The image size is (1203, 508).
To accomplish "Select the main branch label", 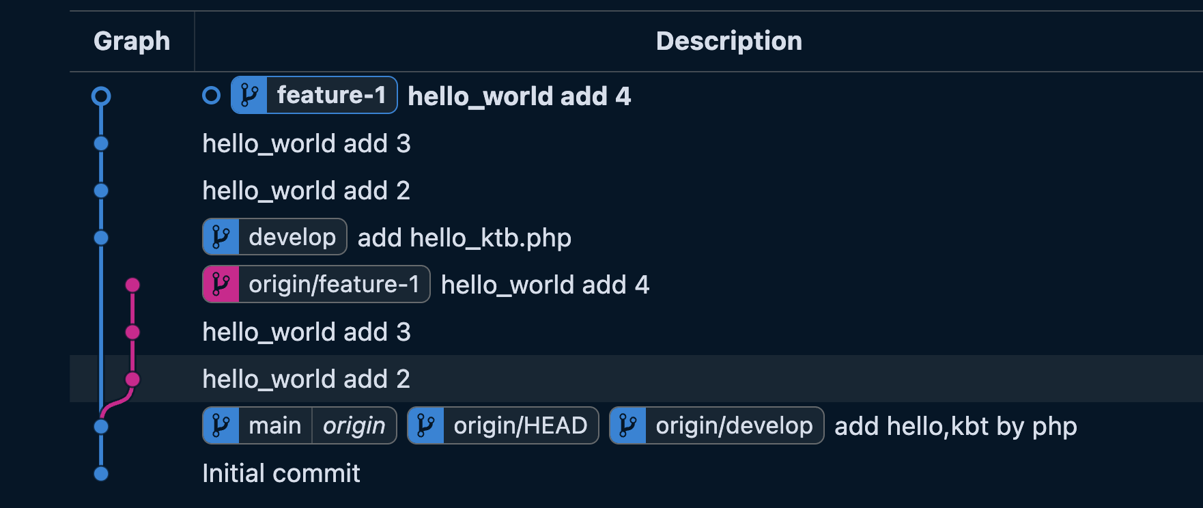I will (x=275, y=425).
